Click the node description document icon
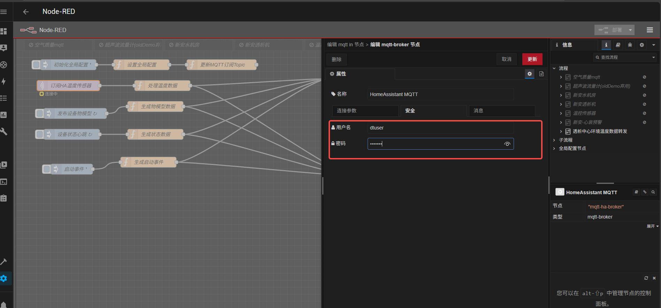 [x=541, y=74]
